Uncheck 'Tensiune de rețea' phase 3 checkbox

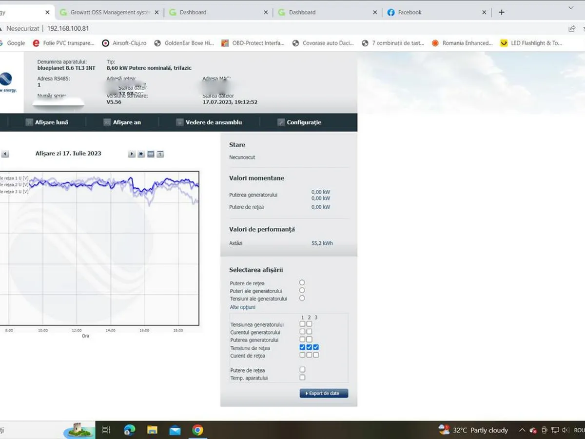pyautogui.click(x=316, y=347)
